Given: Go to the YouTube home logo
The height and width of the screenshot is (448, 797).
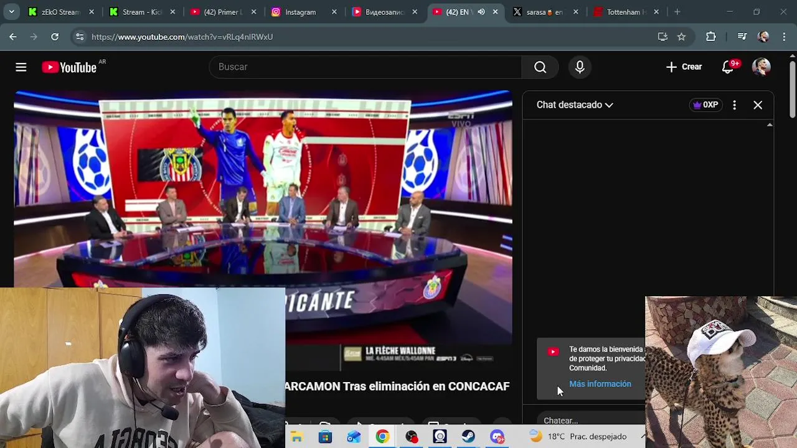Looking at the screenshot, I should pos(69,67).
